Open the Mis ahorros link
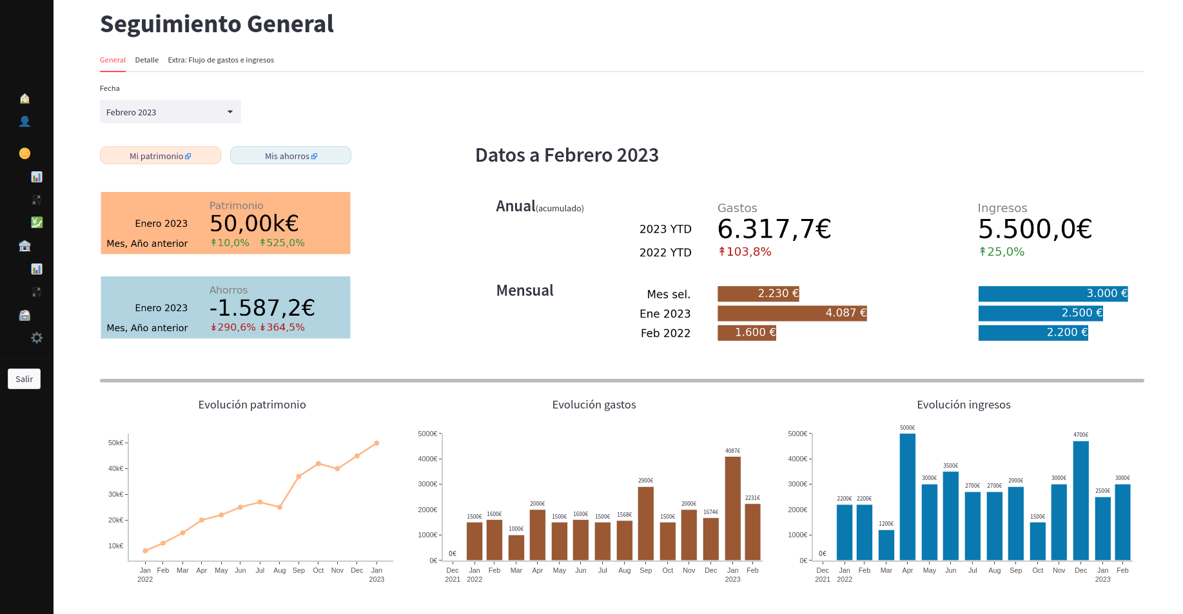1183x614 pixels. click(x=290, y=155)
